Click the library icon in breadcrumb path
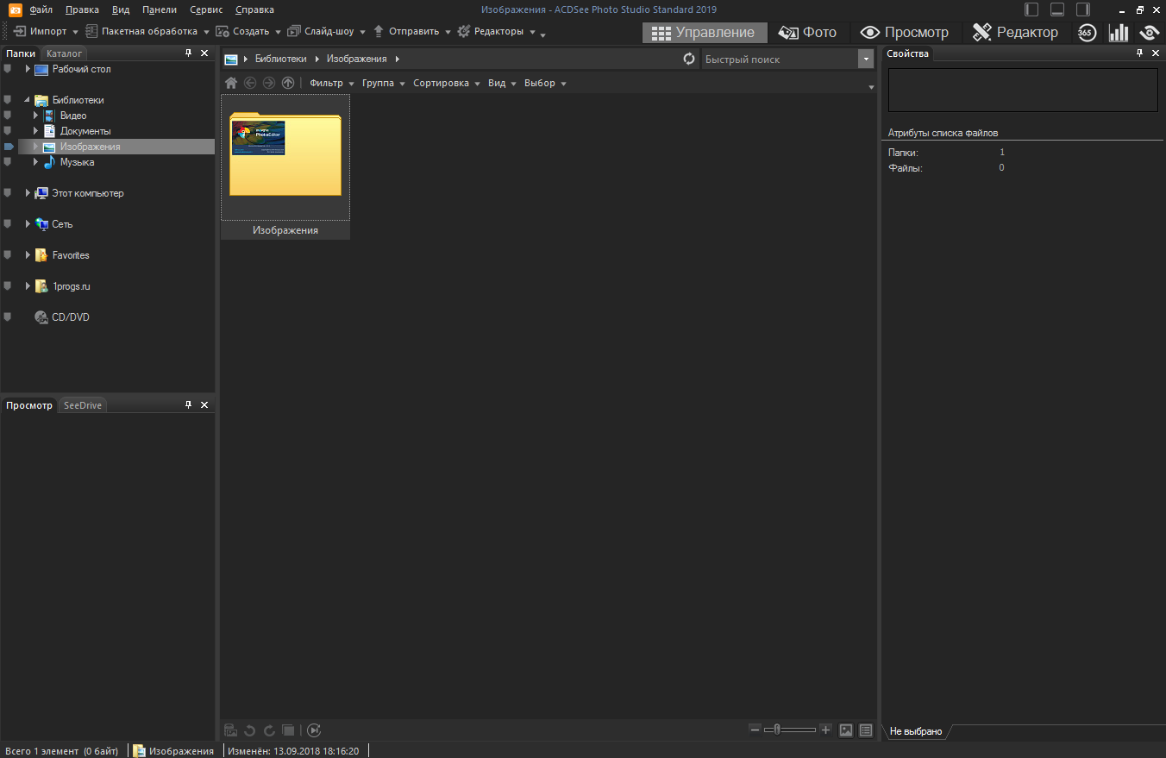This screenshot has height=758, width=1166. [230, 60]
